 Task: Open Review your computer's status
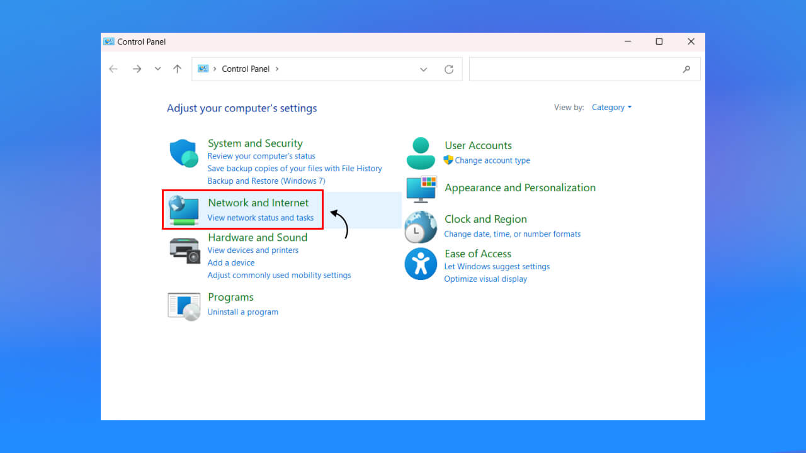[x=261, y=156]
